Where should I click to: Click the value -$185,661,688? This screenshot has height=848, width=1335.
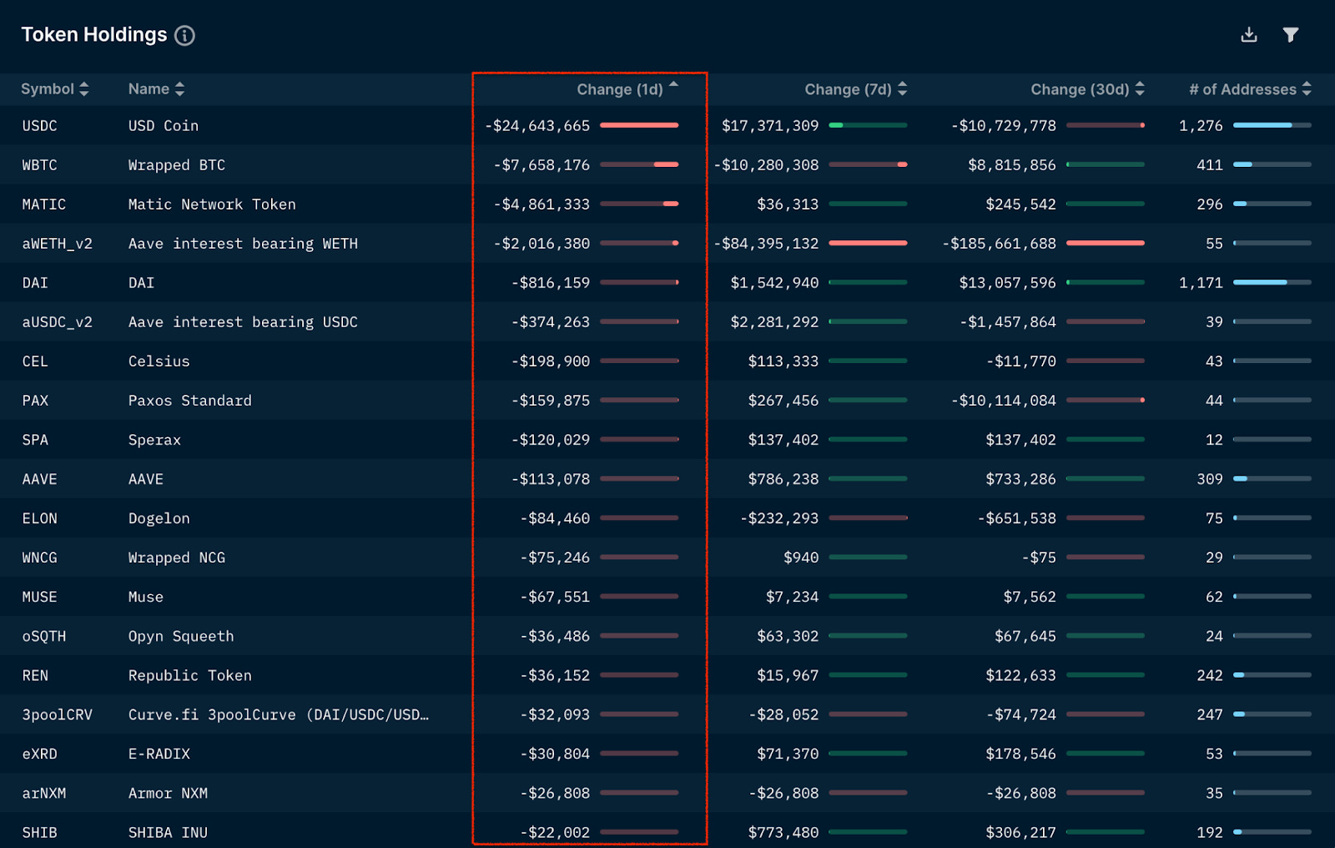[x=999, y=244]
